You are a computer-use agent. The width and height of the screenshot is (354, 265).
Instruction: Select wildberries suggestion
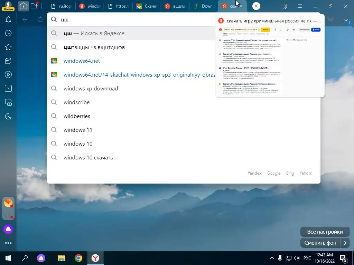184,116
